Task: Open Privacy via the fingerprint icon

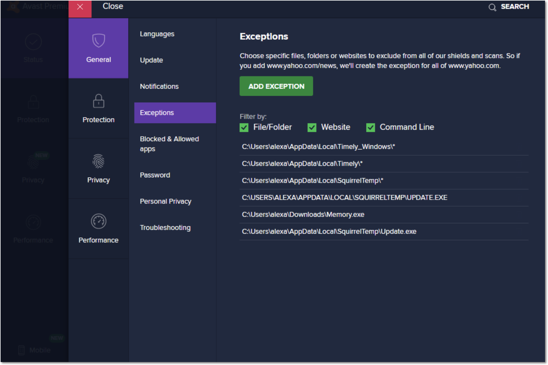Action: (98, 161)
